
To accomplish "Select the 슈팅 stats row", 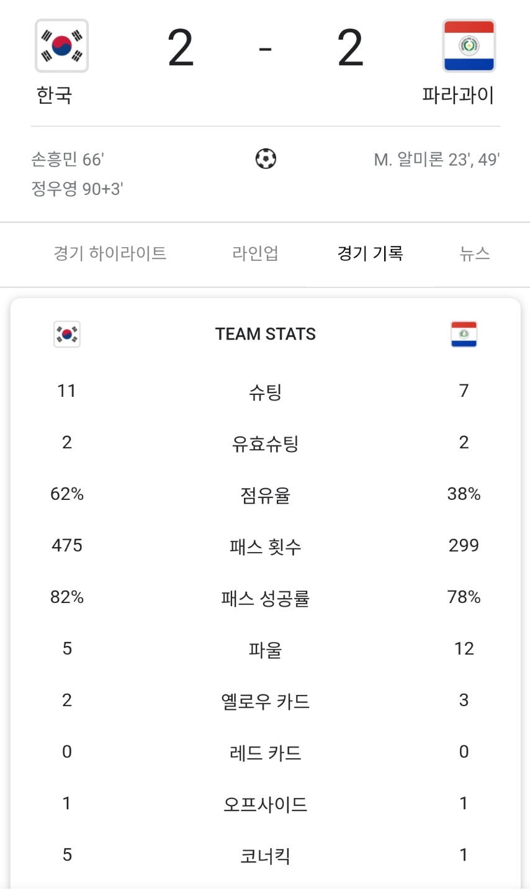I will pyautogui.click(x=265, y=391).
